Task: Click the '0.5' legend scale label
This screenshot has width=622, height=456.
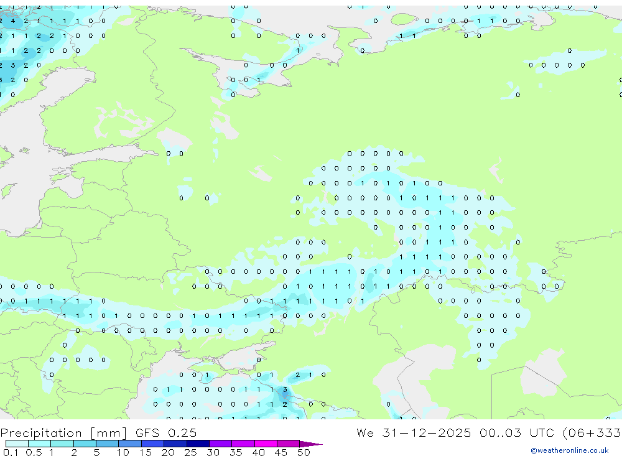Action: [x=34, y=452]
